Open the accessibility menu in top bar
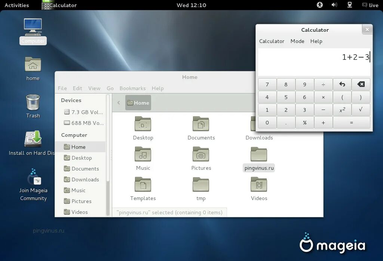This screenshot has width=383, height=261. point(320,5)
